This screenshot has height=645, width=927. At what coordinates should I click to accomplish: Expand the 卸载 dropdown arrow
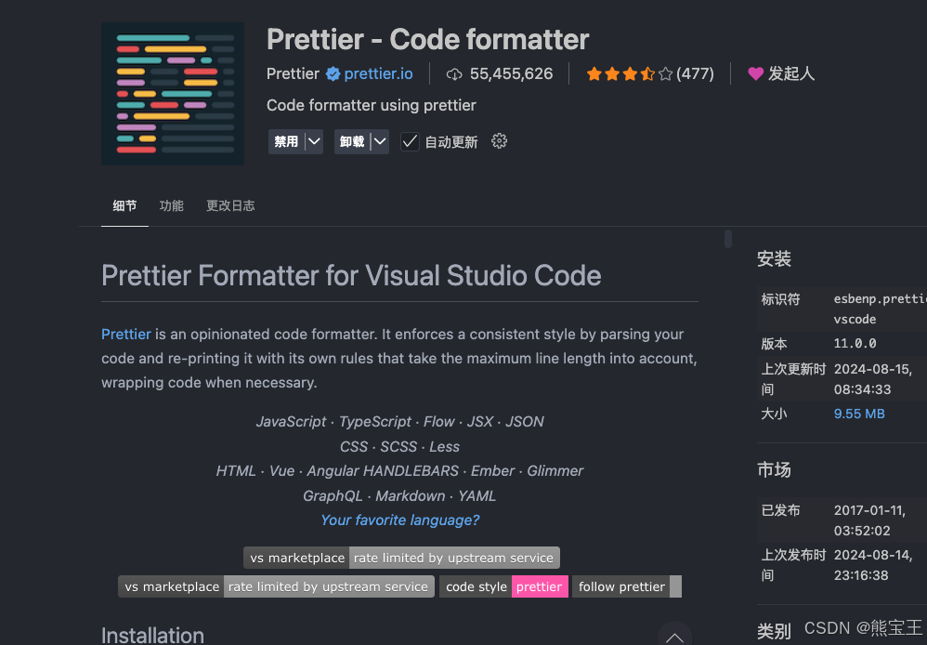click(380, 141)
